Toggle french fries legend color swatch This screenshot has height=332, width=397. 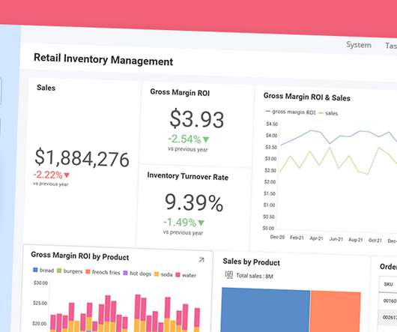click(88, 272)
